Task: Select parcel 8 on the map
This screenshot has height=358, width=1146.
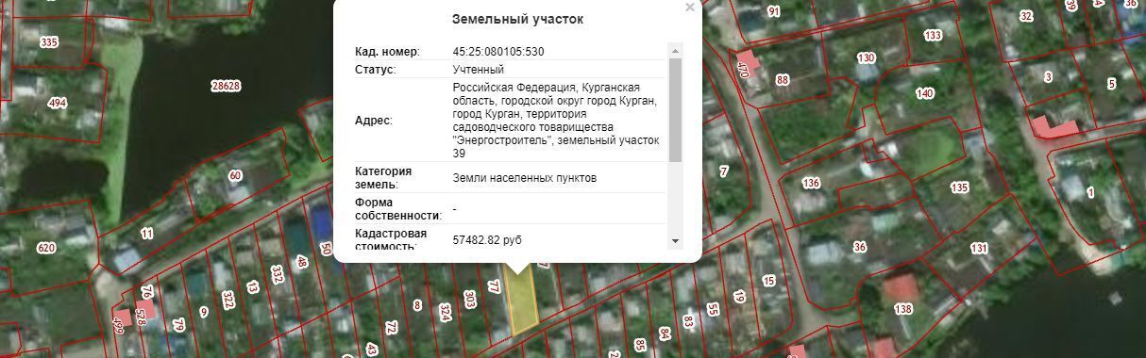Action: (x=417, y=305)
